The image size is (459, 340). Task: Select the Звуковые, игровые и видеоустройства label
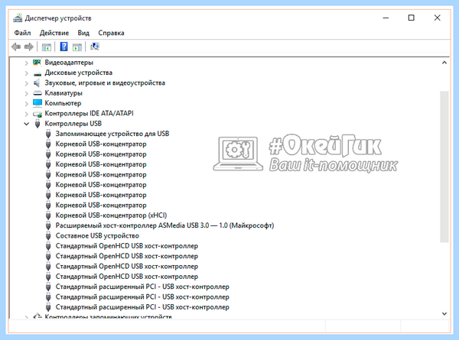[x=105, y=83]
